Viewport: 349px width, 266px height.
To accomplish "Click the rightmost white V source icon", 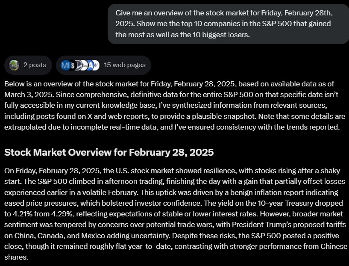I will coord(96,65).
